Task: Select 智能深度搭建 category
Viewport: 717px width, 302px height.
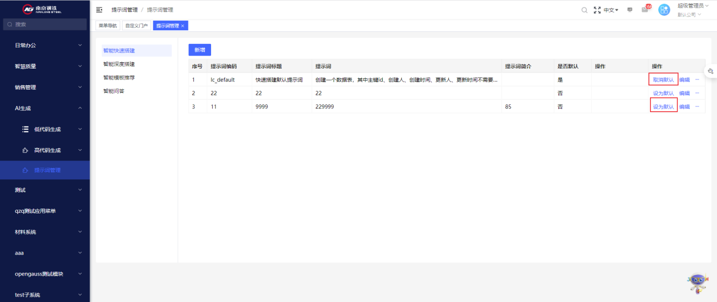Action: coord(137,64)
